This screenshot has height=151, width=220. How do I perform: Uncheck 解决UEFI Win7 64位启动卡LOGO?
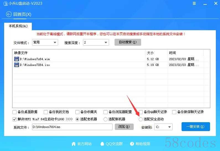coord(14,119)
